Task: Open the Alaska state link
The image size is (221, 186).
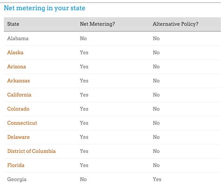Action: pos(15,53)
